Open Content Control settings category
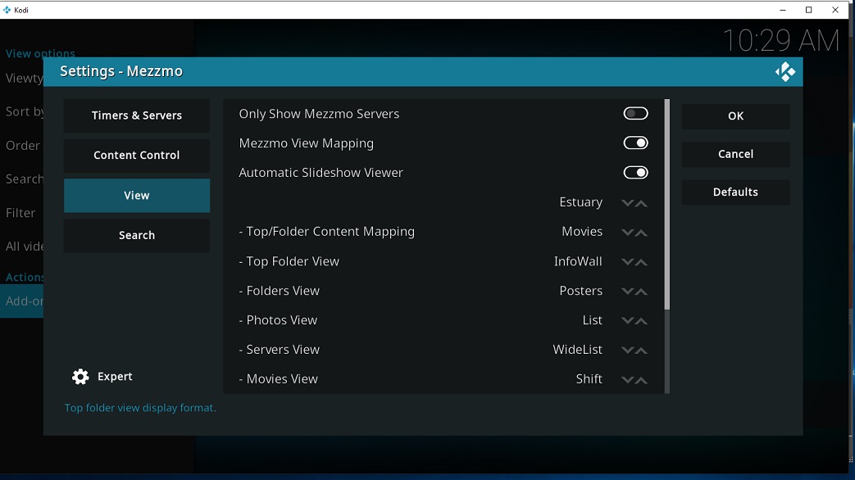The image size is (855, 480). coord(137,156)
